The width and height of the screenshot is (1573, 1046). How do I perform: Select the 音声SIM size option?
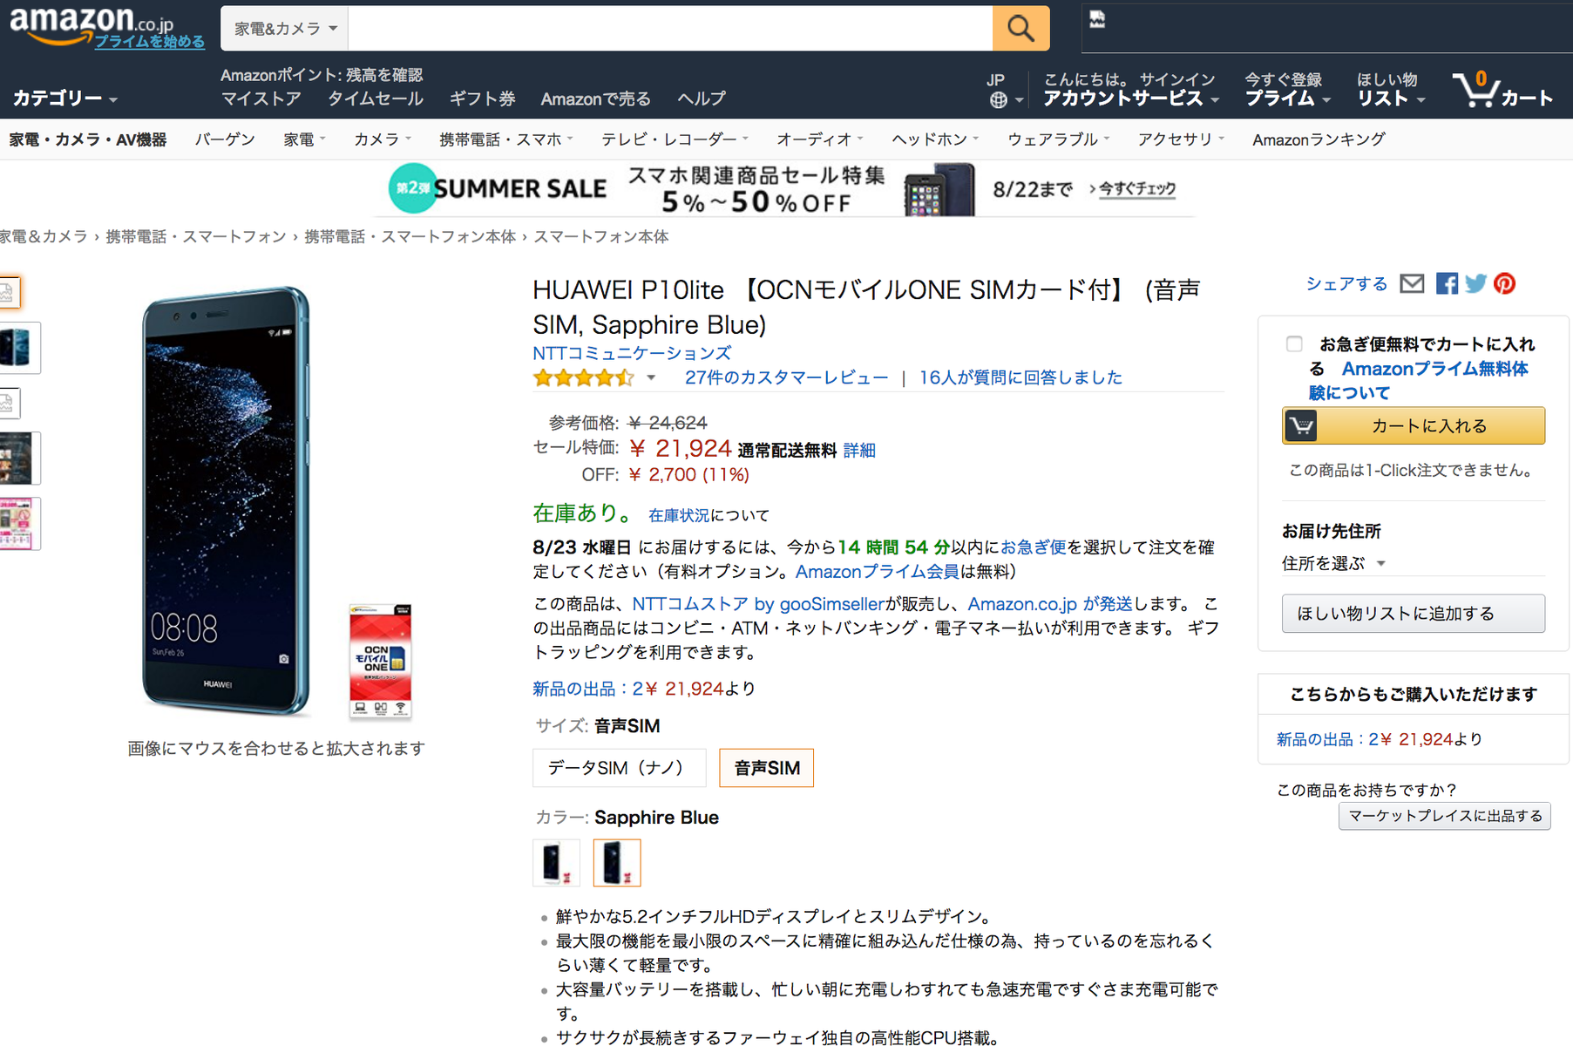pos(766,768)
